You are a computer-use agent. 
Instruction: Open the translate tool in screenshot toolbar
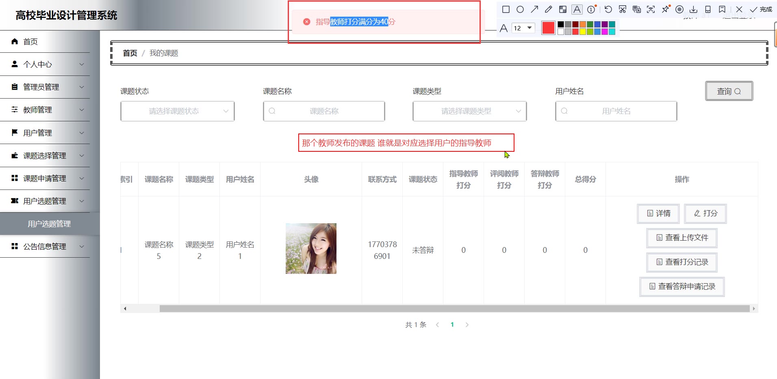[x=637, y=9]
